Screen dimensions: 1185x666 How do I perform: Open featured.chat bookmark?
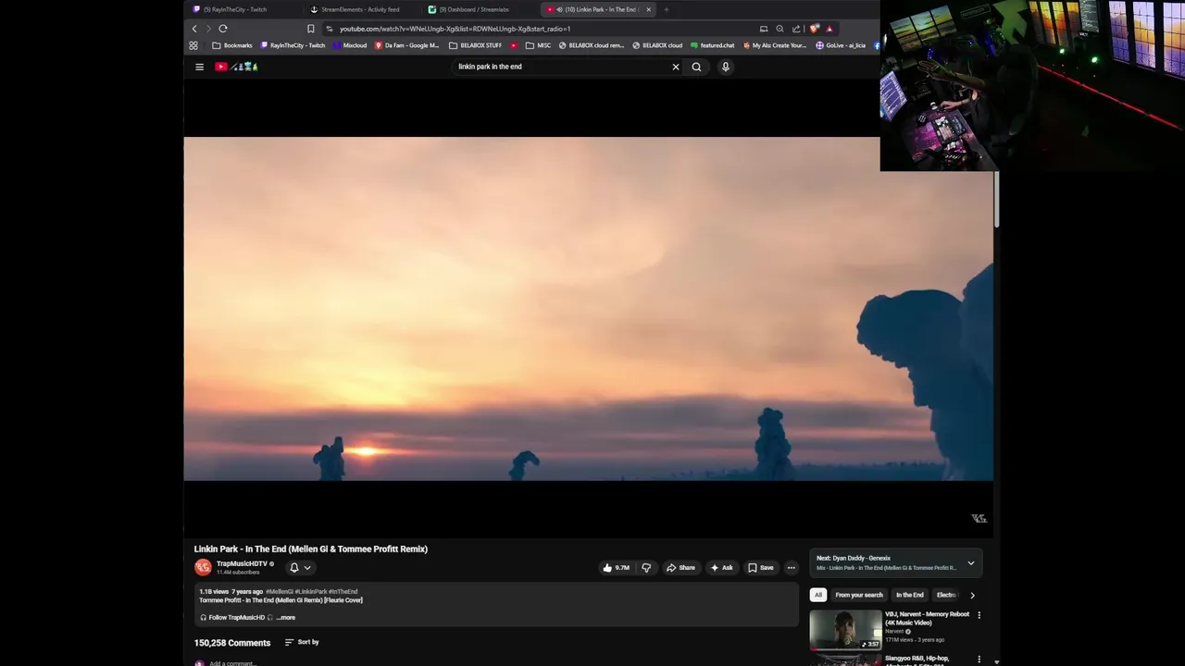[x=713, y=45]
